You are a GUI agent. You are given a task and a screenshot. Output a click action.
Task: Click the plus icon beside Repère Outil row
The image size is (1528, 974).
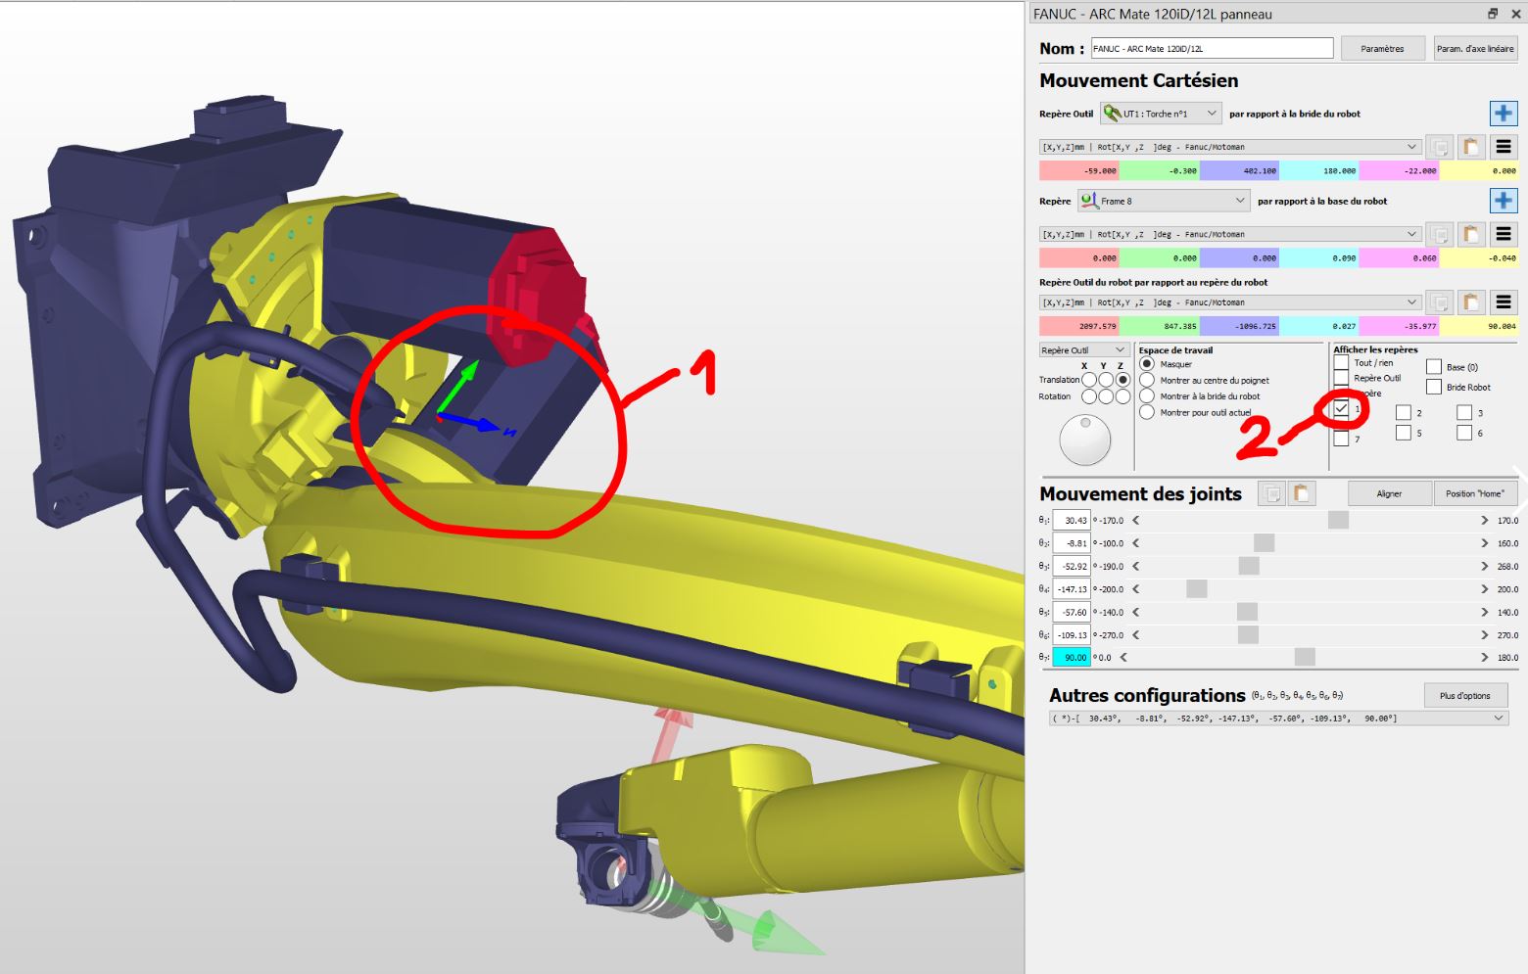click(x=1503, y=114)
